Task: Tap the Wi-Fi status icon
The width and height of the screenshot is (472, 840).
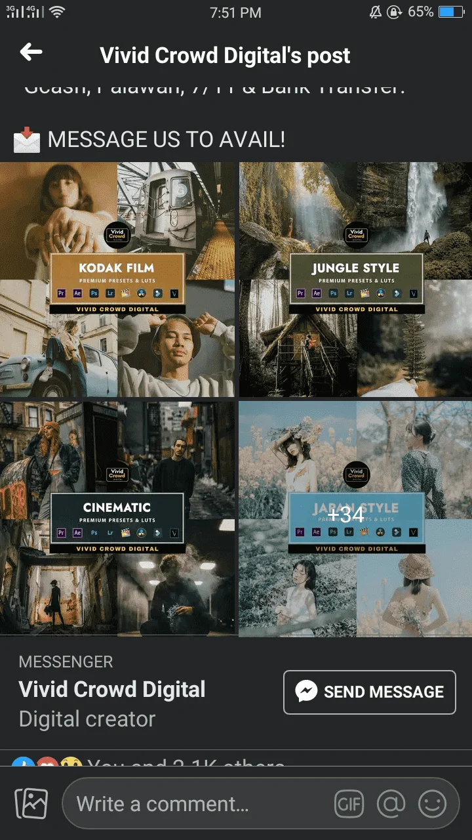Action: (x=58, y=12)
